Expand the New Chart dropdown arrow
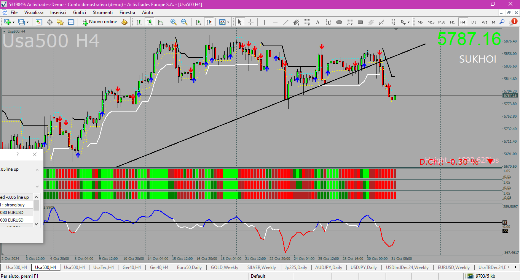520x280 pixels. tap(13, 22)
